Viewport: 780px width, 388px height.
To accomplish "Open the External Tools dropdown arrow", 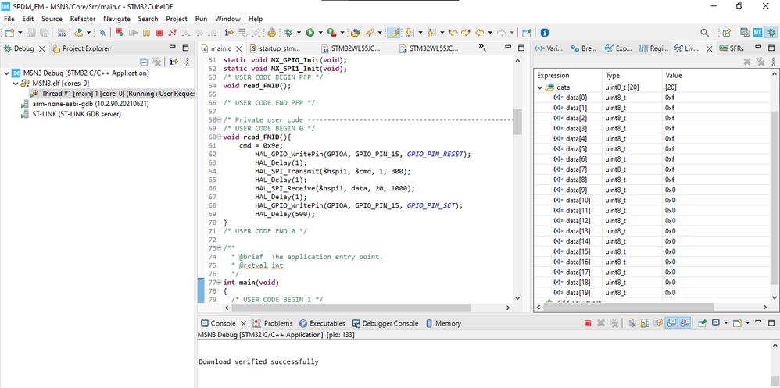I will pyautogui.click(x=342, y=33).
